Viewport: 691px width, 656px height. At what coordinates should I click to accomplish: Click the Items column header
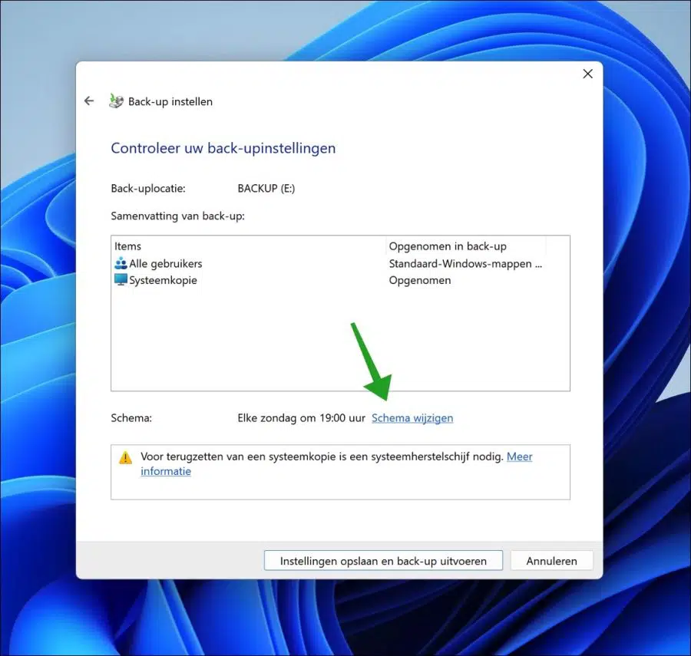pyautogui.click(x=250, y=246)
